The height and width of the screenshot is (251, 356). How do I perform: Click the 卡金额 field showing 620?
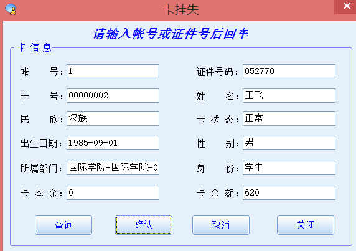coord(289,193)
